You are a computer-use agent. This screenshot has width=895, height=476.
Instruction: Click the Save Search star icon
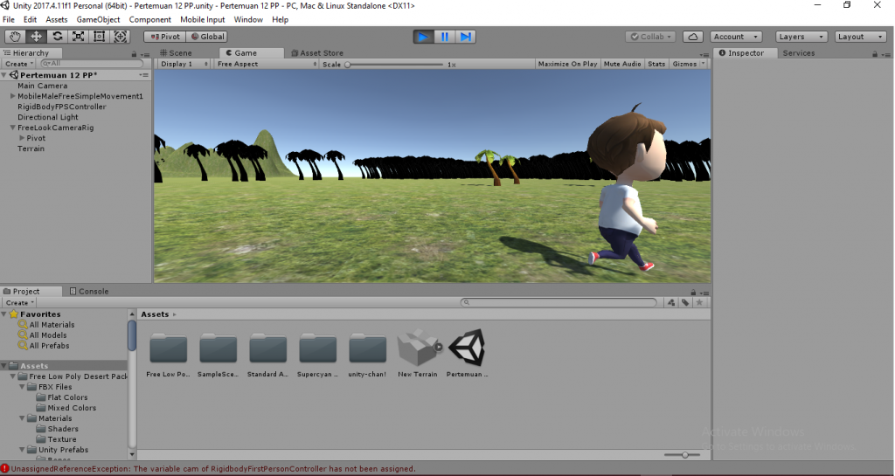699,303
